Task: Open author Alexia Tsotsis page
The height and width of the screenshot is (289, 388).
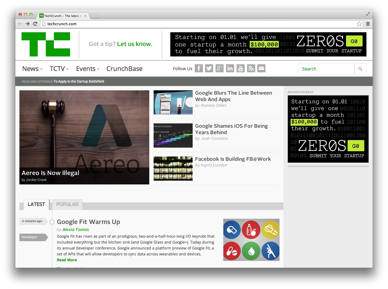Action: (x=75, y=230)
